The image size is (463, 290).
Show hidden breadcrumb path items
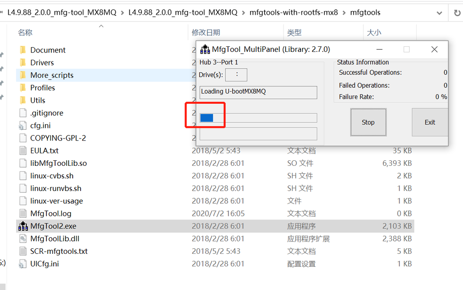1,13
